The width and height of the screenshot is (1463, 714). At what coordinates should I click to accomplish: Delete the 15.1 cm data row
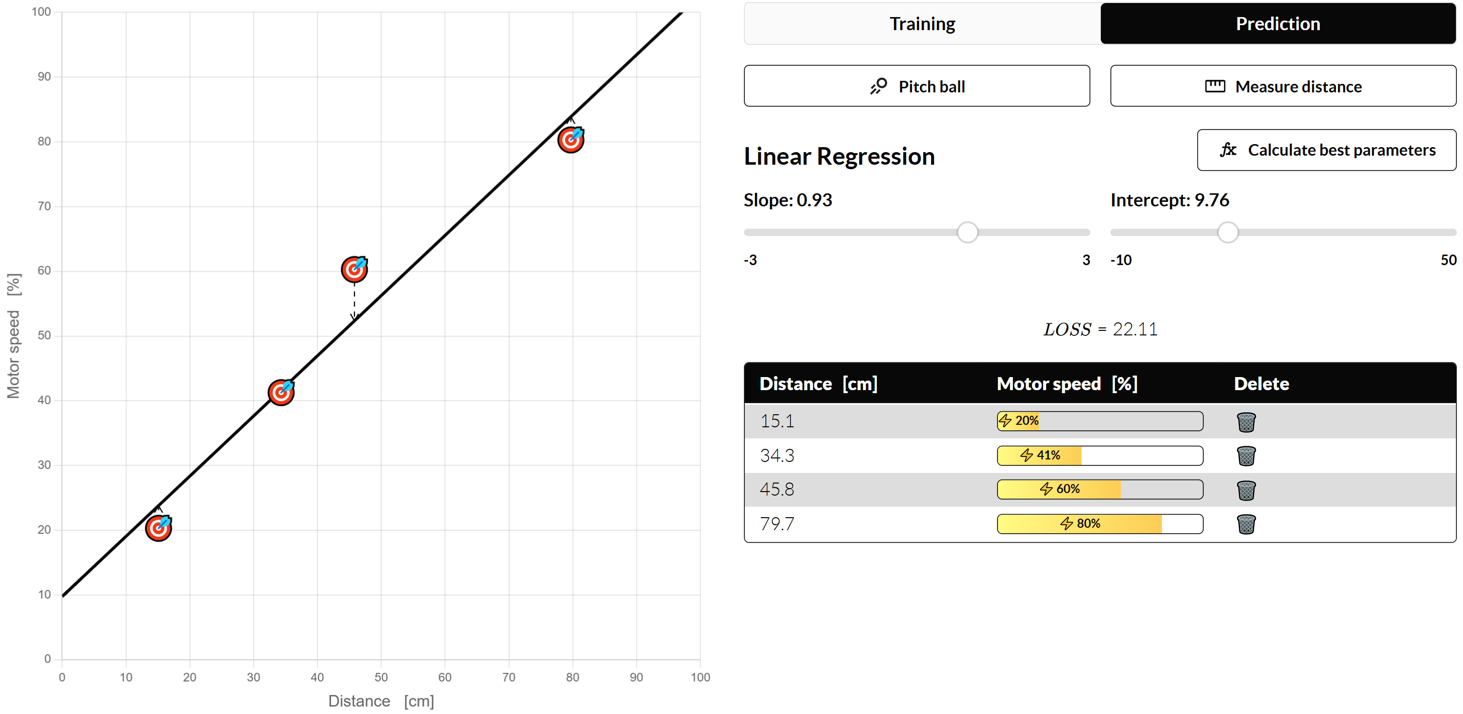(1246, 421)
